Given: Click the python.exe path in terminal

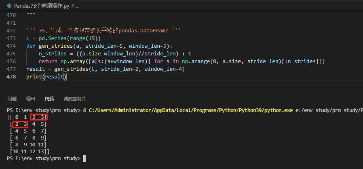Looking at the screenshot, I should [191, 110].
